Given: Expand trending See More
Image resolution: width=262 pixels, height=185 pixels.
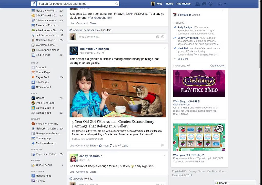Looking at the screenshot, I should 183,59.
